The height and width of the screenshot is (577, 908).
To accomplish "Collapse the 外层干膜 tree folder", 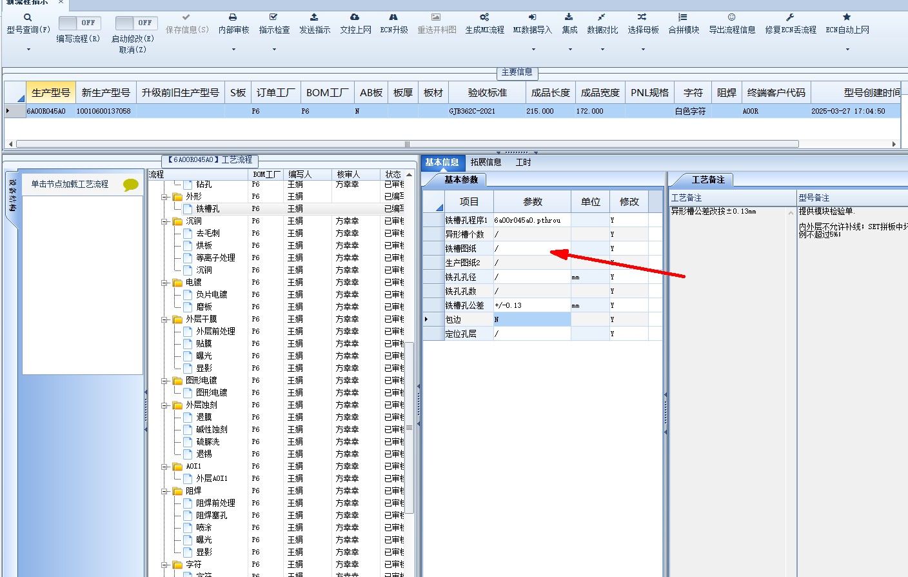I will coord(165,319).
